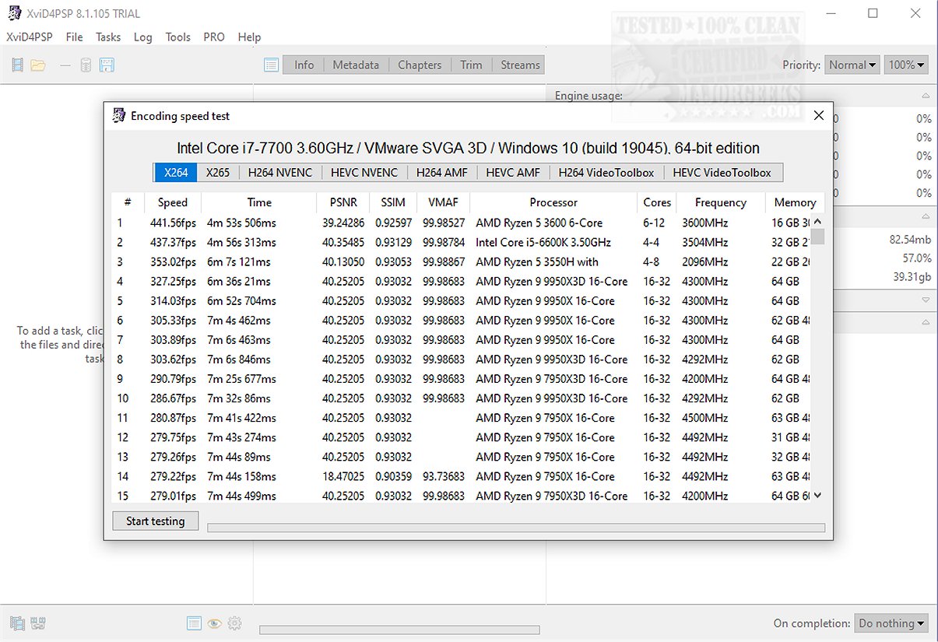Click the 18.47025 PSNR value in row 14

tap(343, 476)
